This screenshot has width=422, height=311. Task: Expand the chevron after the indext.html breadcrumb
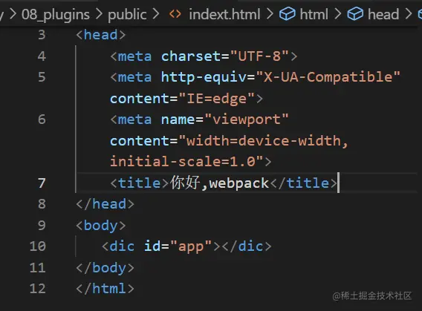coord(270,14)
